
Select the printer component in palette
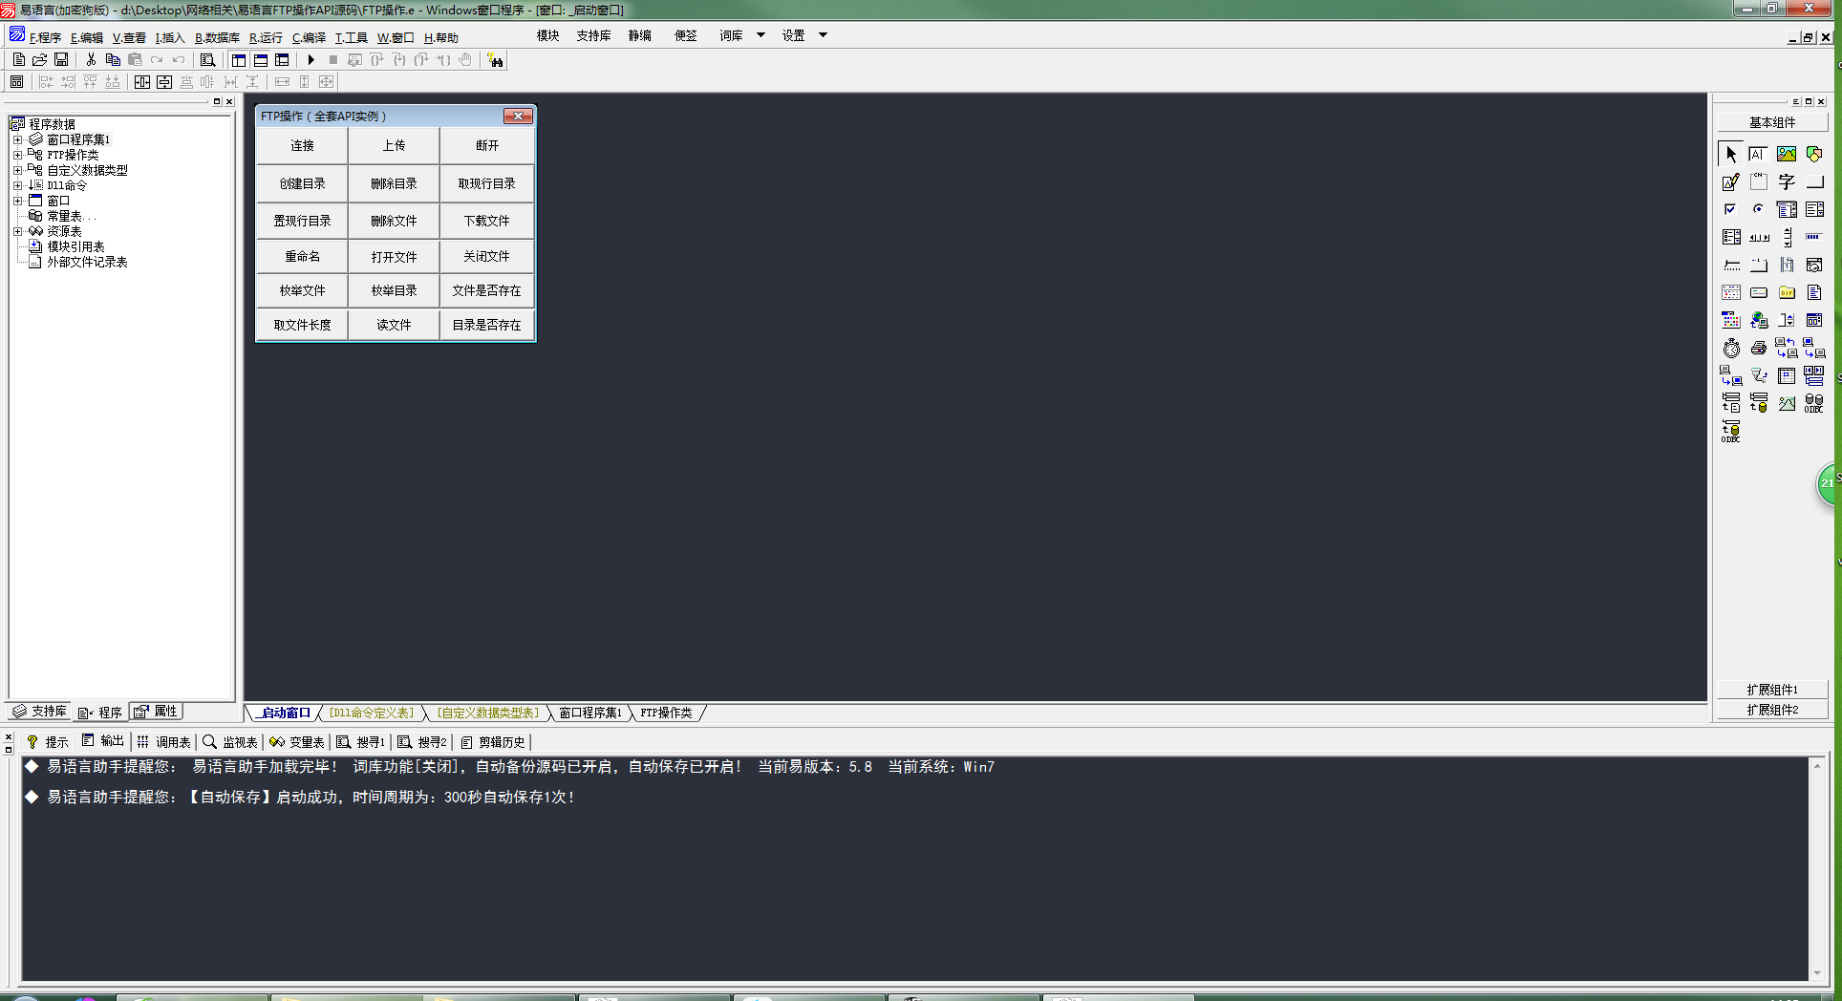click(1758, 348)
